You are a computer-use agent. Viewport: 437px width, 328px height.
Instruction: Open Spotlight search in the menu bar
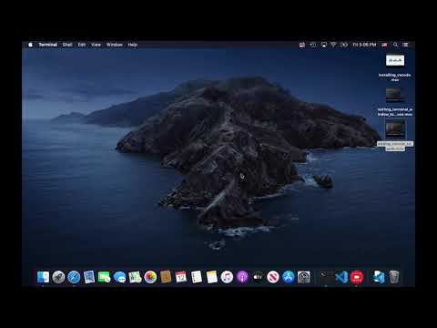(395, 45)
